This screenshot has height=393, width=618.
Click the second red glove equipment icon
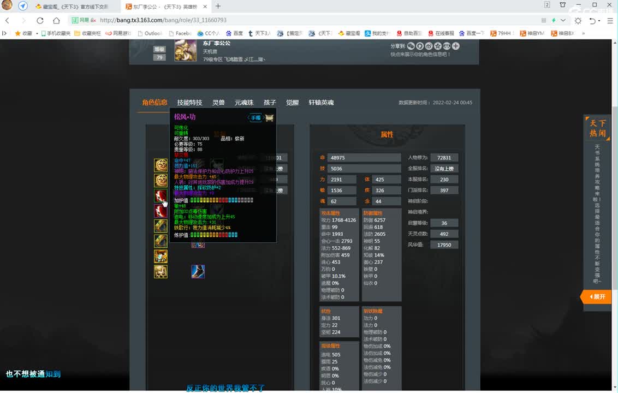pyautogui.click(x=161, y=211)
